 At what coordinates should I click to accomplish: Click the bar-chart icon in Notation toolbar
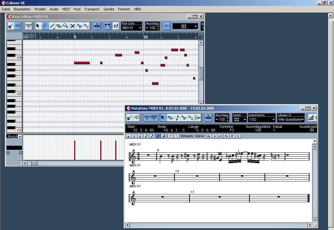(311, 117)
